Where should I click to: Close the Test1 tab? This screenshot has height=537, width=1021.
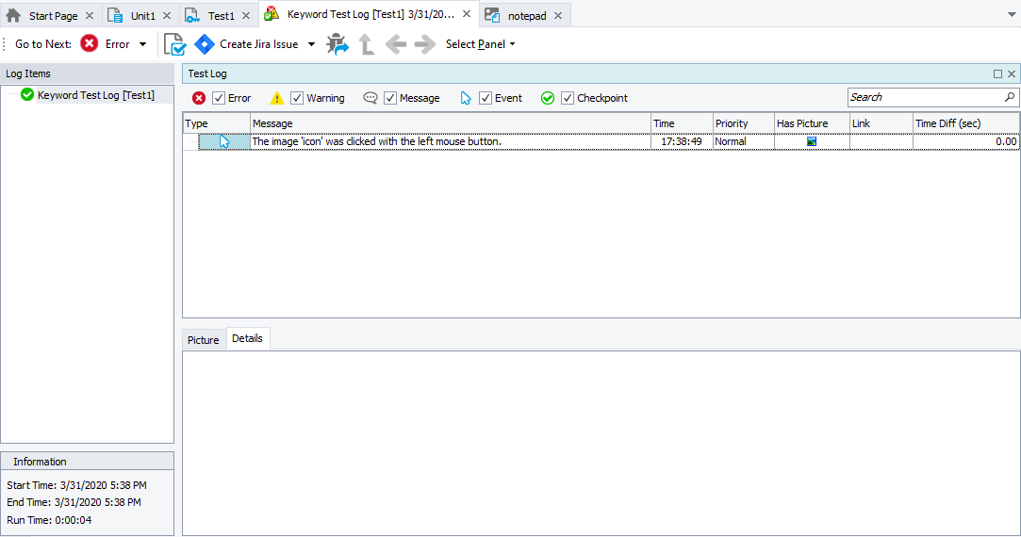click(x=245, y=16)
